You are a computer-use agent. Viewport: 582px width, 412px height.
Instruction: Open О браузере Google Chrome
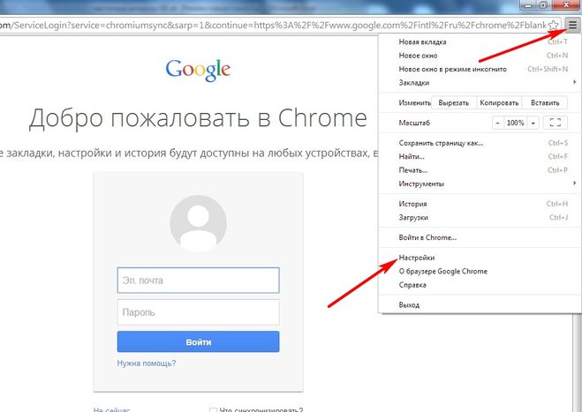point(480,271)
